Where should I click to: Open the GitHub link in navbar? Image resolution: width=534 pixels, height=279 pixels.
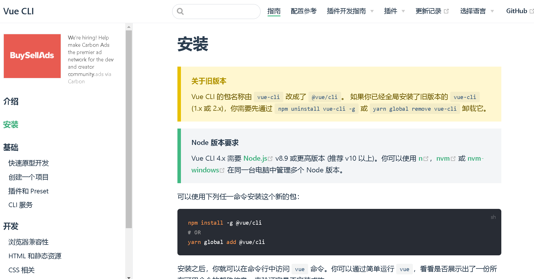(x=520, y=11)
